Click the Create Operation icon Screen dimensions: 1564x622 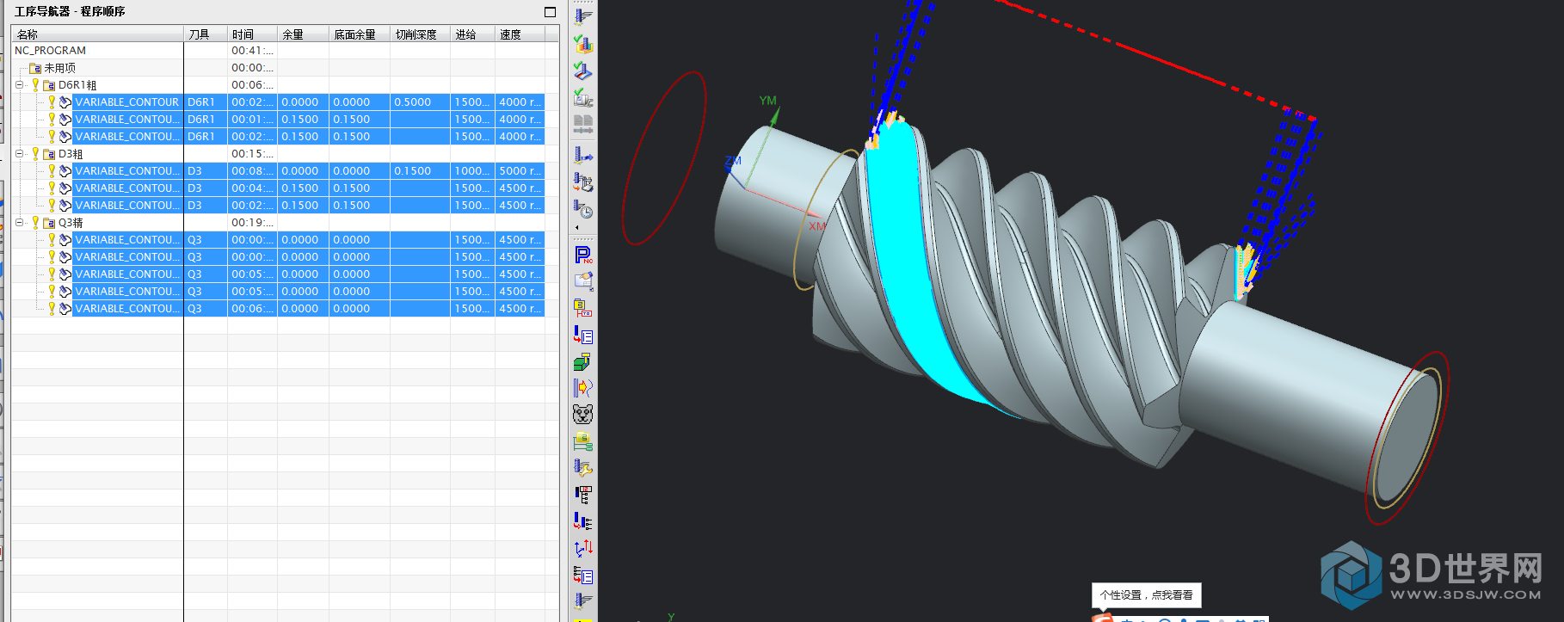[583, 336]
